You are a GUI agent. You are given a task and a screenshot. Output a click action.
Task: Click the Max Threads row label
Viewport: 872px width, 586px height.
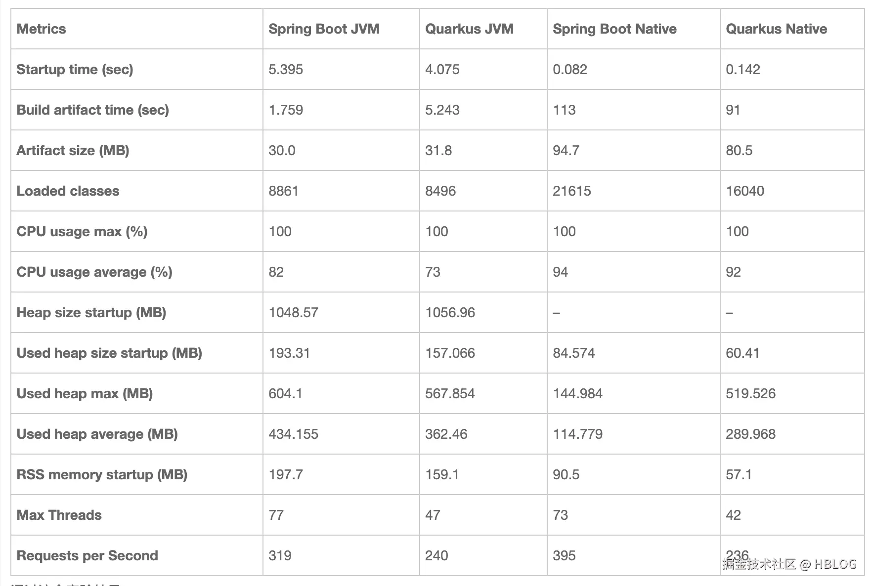pos(59,515)
